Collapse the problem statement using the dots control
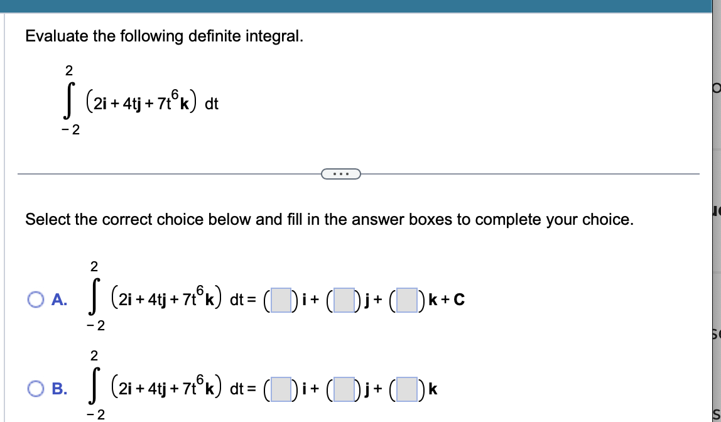 [341, 174]
